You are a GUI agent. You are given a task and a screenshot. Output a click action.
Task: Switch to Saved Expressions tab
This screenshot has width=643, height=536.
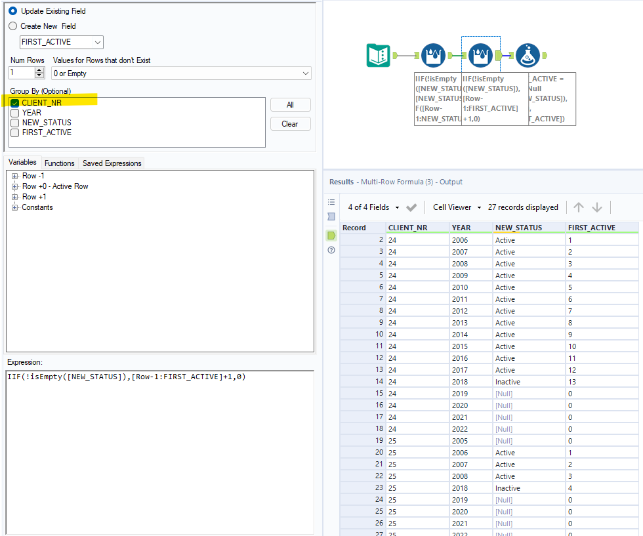(112, 163)
